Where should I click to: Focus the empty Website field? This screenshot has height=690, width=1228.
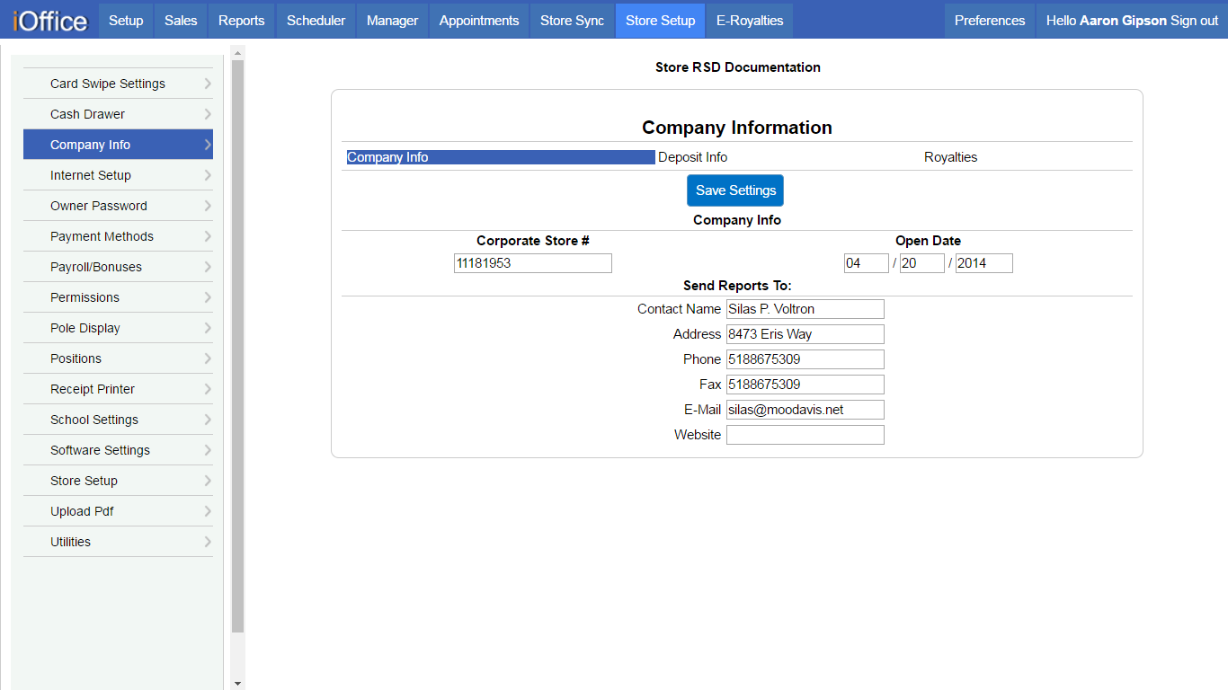click(805, 435)
